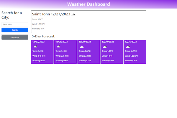Click 'Wind: 1.17 KPH' in the current weather
Screen dimensions: 177x118
click(38, 24)
